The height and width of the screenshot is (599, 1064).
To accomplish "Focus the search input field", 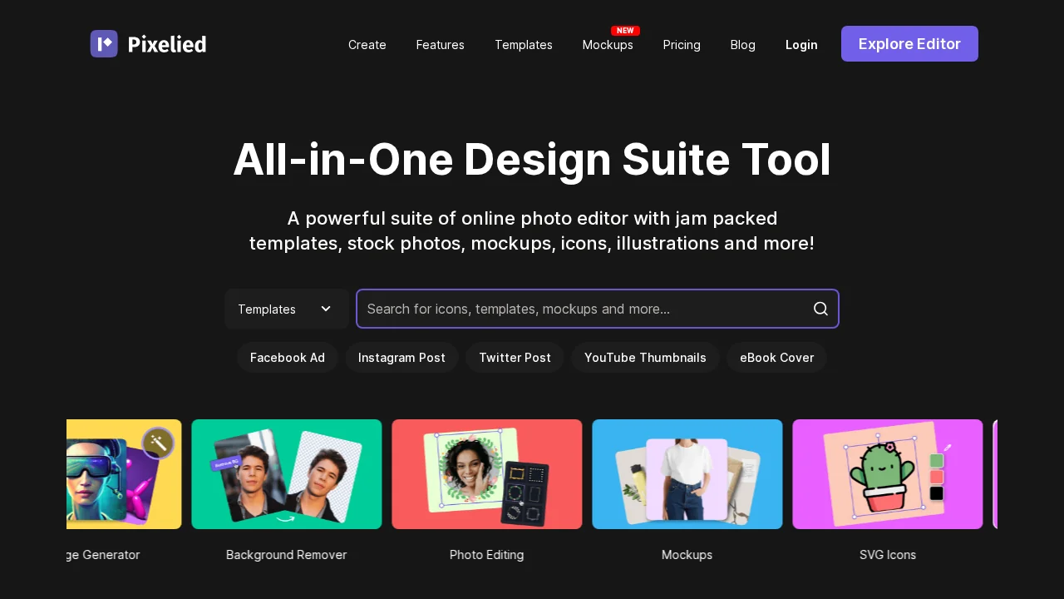I will click(x=582, y=309).
